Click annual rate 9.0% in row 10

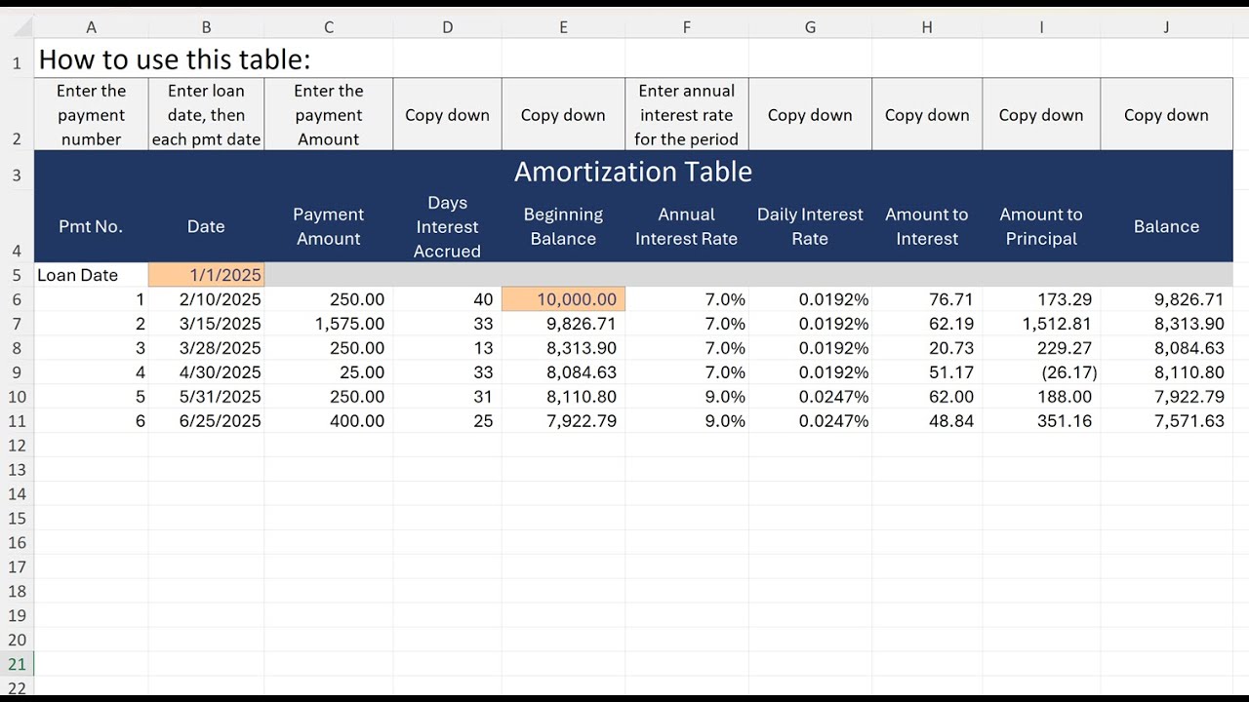687,397
